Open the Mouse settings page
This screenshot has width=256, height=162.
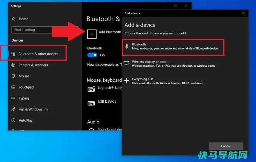click(24, 76)
